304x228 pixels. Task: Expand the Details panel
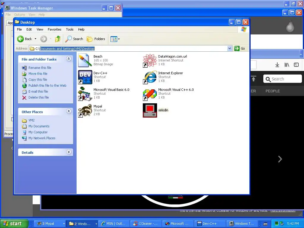tap(69, 152)
